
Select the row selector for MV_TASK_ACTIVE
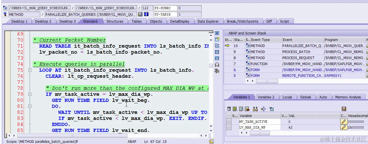click(229, 122)
